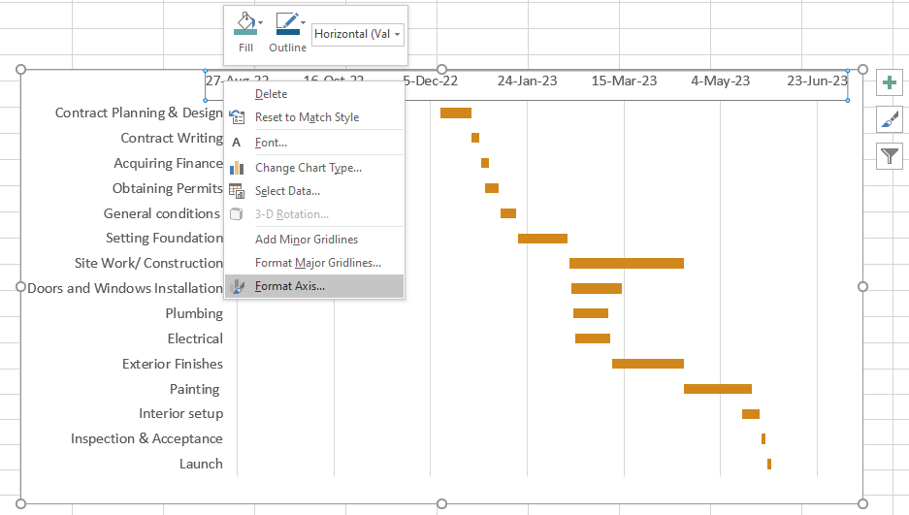Click the Outline pen icon
Image resolution: width=909 pixels, height=515 pixels.
pyautogui.click(x=285, y=24)
